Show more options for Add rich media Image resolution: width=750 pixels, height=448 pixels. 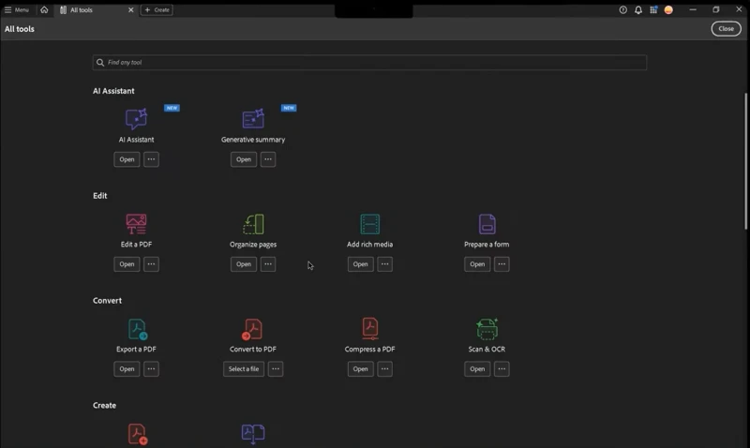[x=384, y=264]
